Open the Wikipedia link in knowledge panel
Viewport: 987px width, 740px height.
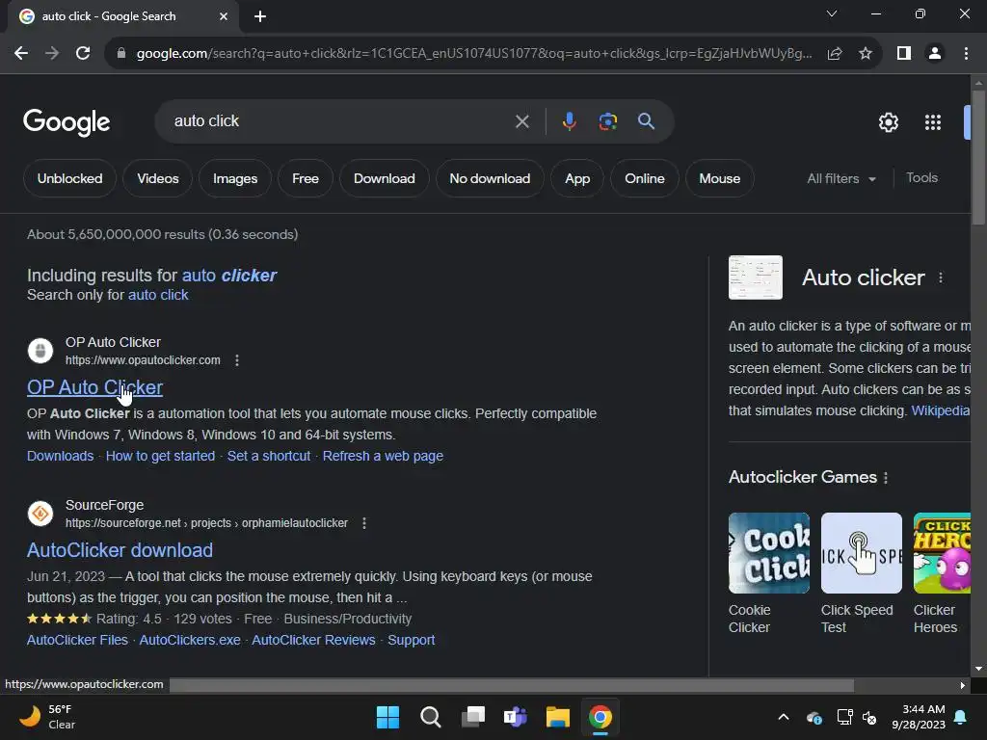tap(941, 410)
